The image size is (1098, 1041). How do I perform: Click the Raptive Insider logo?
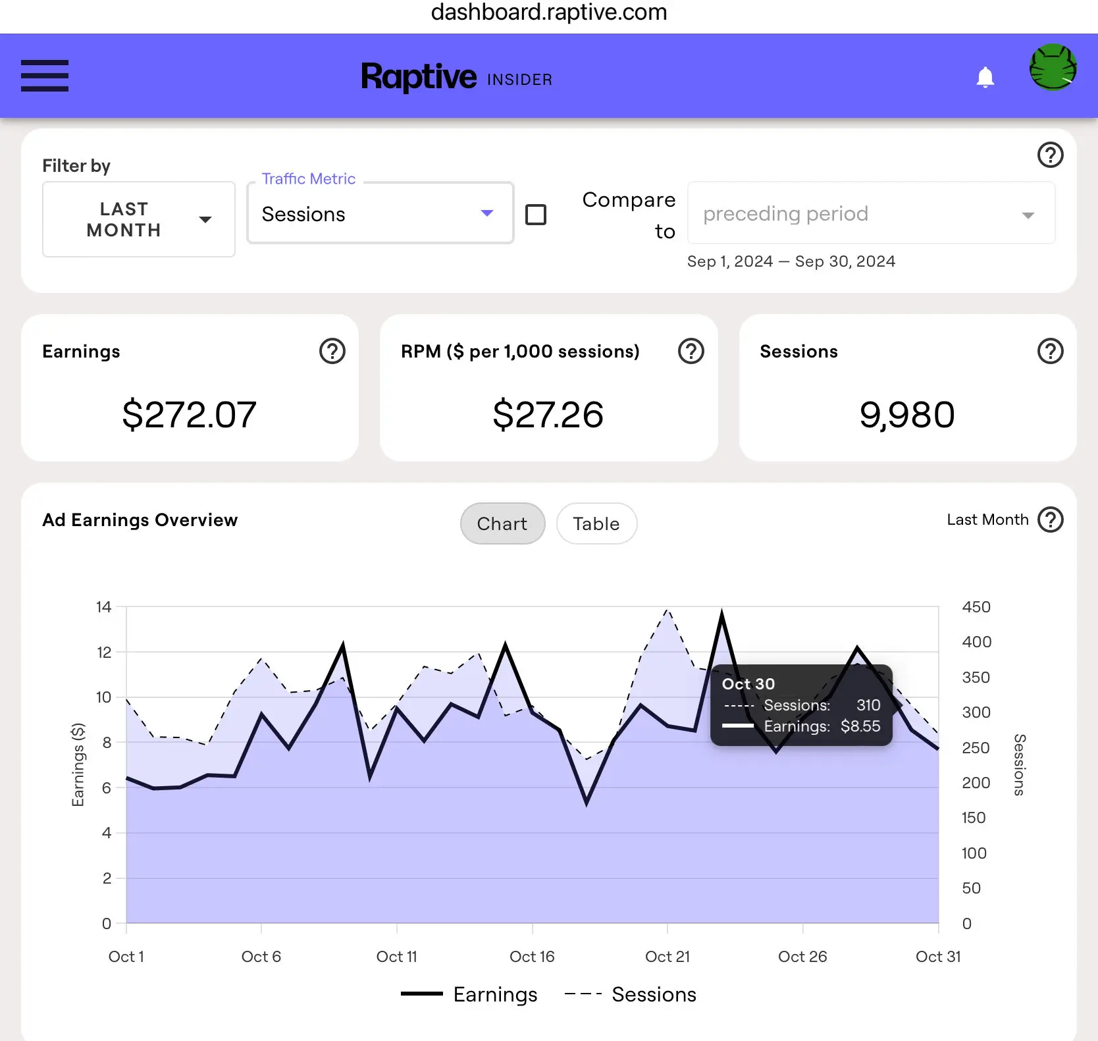pyautogui.click(x=457, y=78)
